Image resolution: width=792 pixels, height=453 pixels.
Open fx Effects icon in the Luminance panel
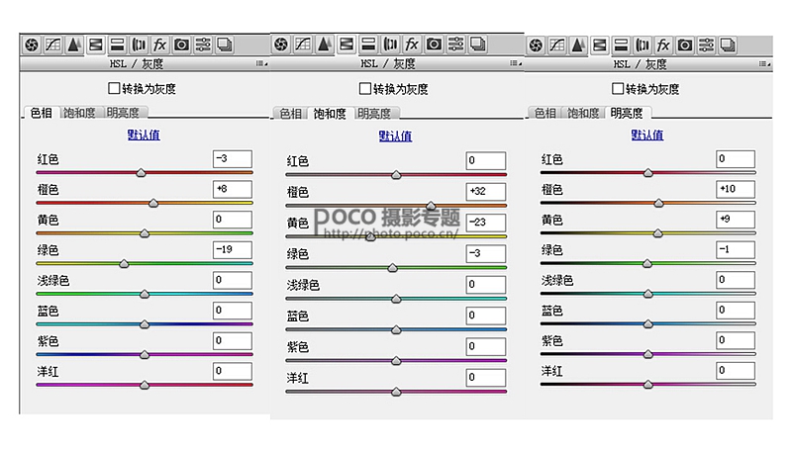(663, 45)
